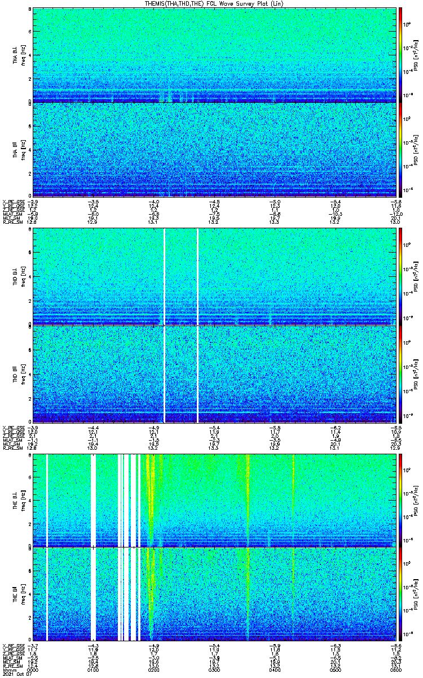
Task: Click the THA B-parallel PSD color bar
Action: 400,149
